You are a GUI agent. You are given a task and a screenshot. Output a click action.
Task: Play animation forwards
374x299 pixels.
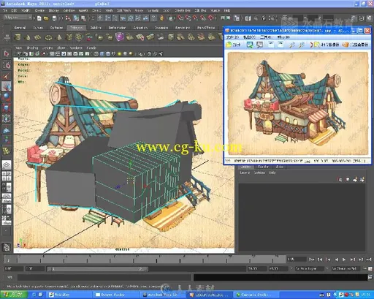(x=344, y=260)
